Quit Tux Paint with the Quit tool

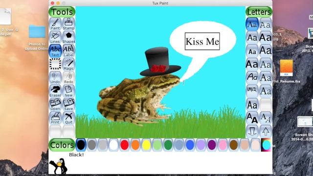click(68, 118)
